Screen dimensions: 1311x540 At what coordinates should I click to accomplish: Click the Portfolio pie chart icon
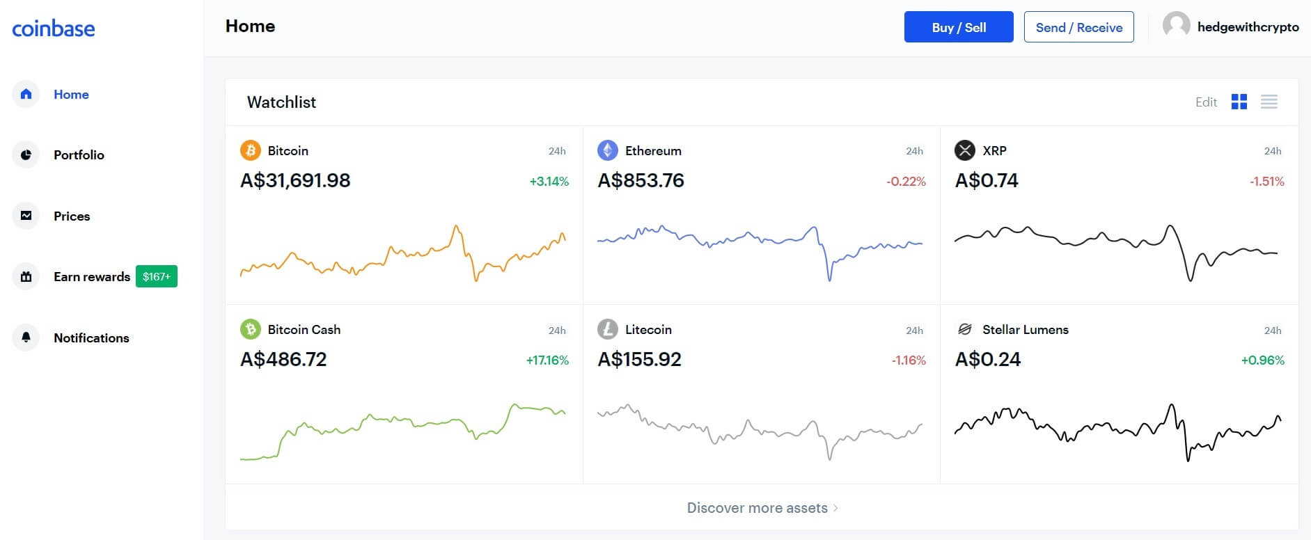(26, 154)
